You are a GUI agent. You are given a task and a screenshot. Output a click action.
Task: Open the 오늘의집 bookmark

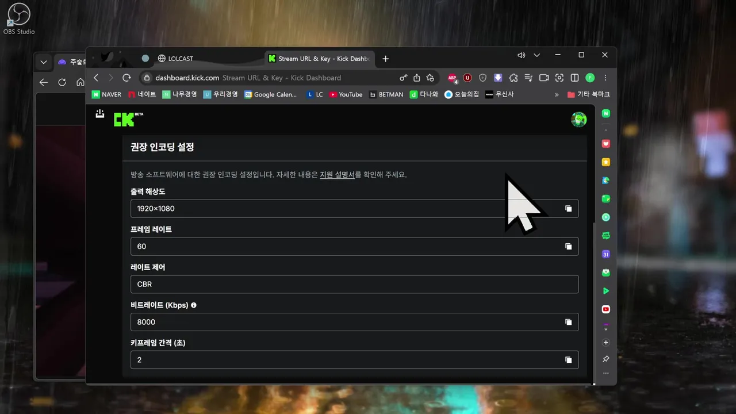462,94
